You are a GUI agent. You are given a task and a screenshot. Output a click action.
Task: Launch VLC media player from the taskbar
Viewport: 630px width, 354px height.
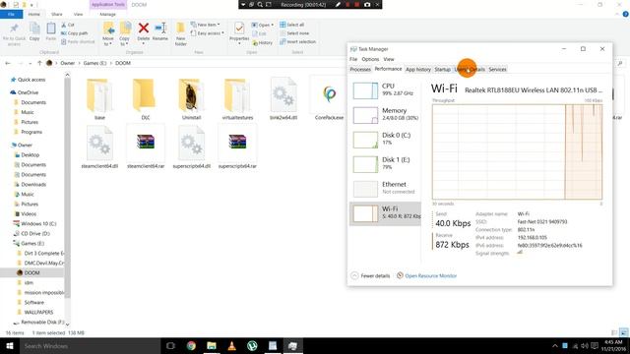232,345
